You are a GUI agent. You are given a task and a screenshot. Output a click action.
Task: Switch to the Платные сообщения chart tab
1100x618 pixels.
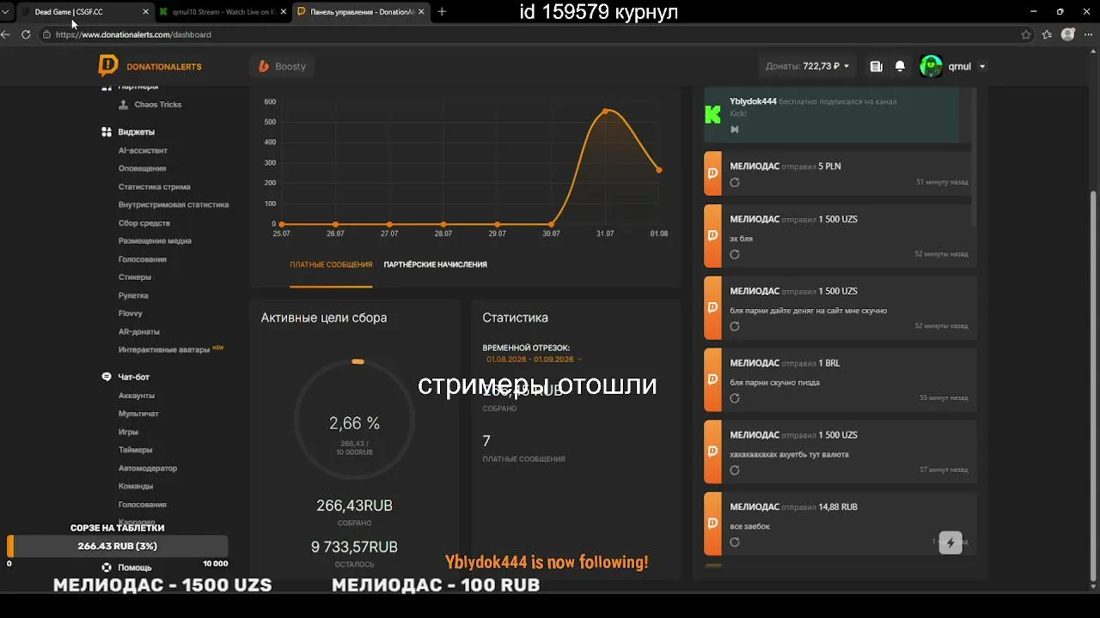tap(331, 264)
